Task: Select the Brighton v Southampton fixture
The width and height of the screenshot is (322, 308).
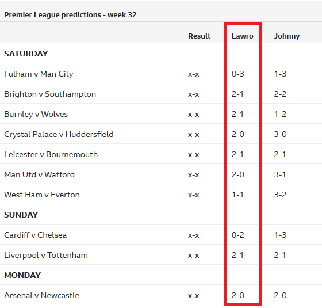Action: (x=50, y=94)
